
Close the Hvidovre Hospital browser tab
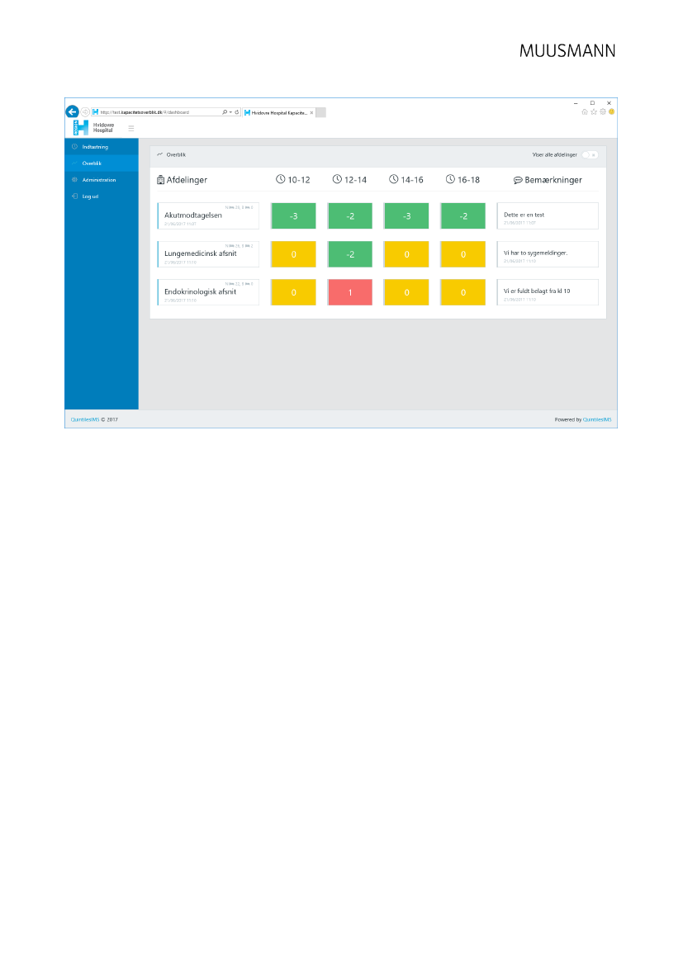coord(311,112)
